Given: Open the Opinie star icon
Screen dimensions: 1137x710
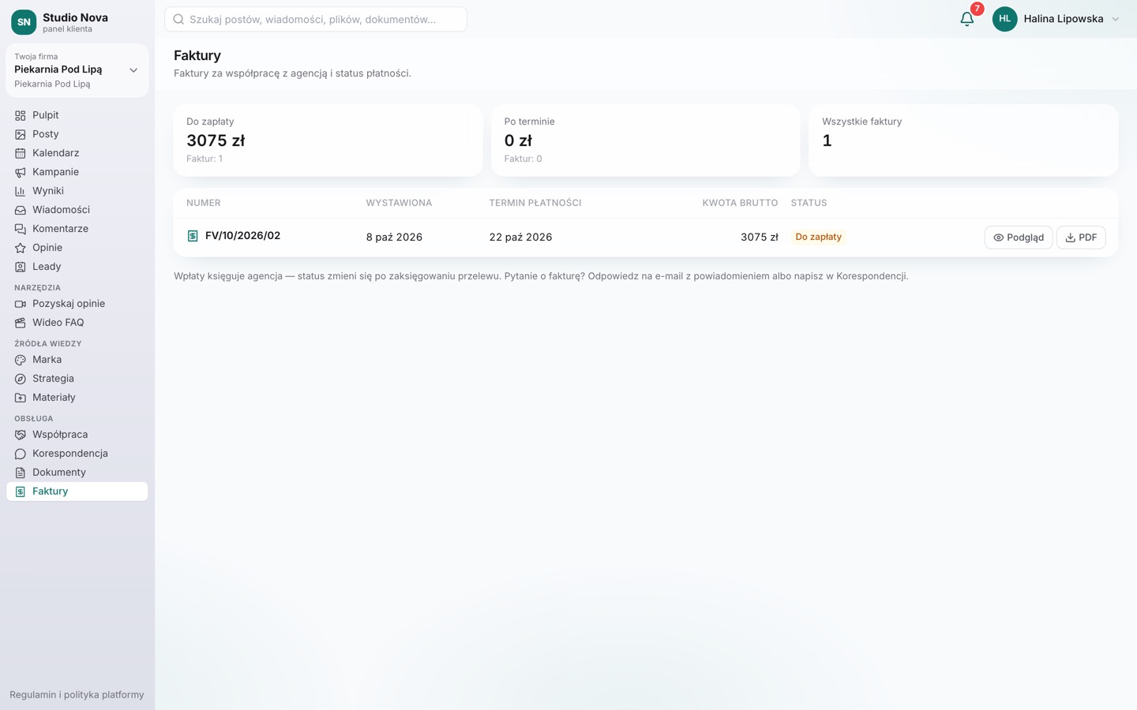Looking at the screenshot, I should [21, 248].
